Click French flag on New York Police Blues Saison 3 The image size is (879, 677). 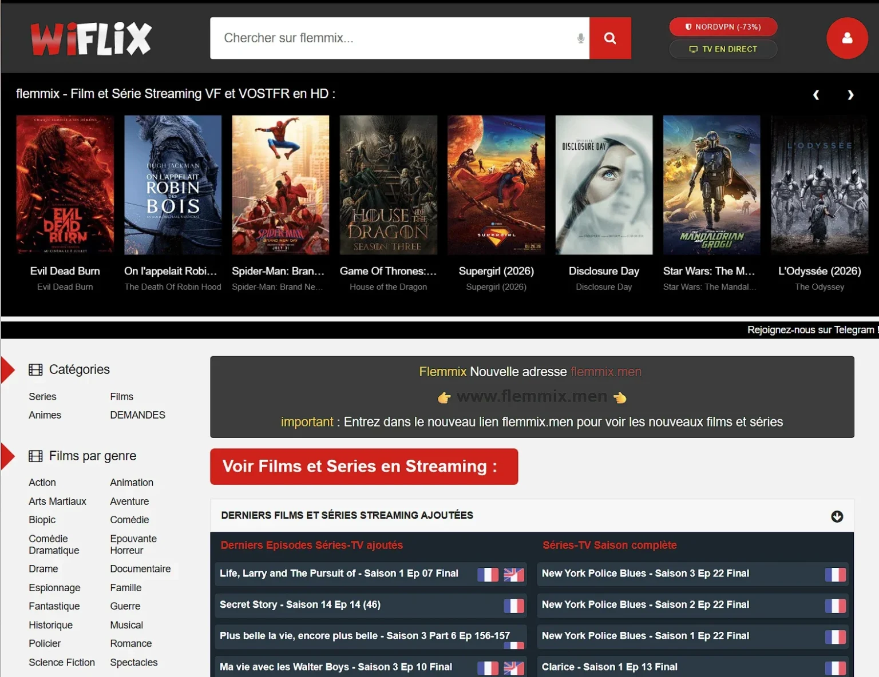pyautogui.click(x=836, y=575)
